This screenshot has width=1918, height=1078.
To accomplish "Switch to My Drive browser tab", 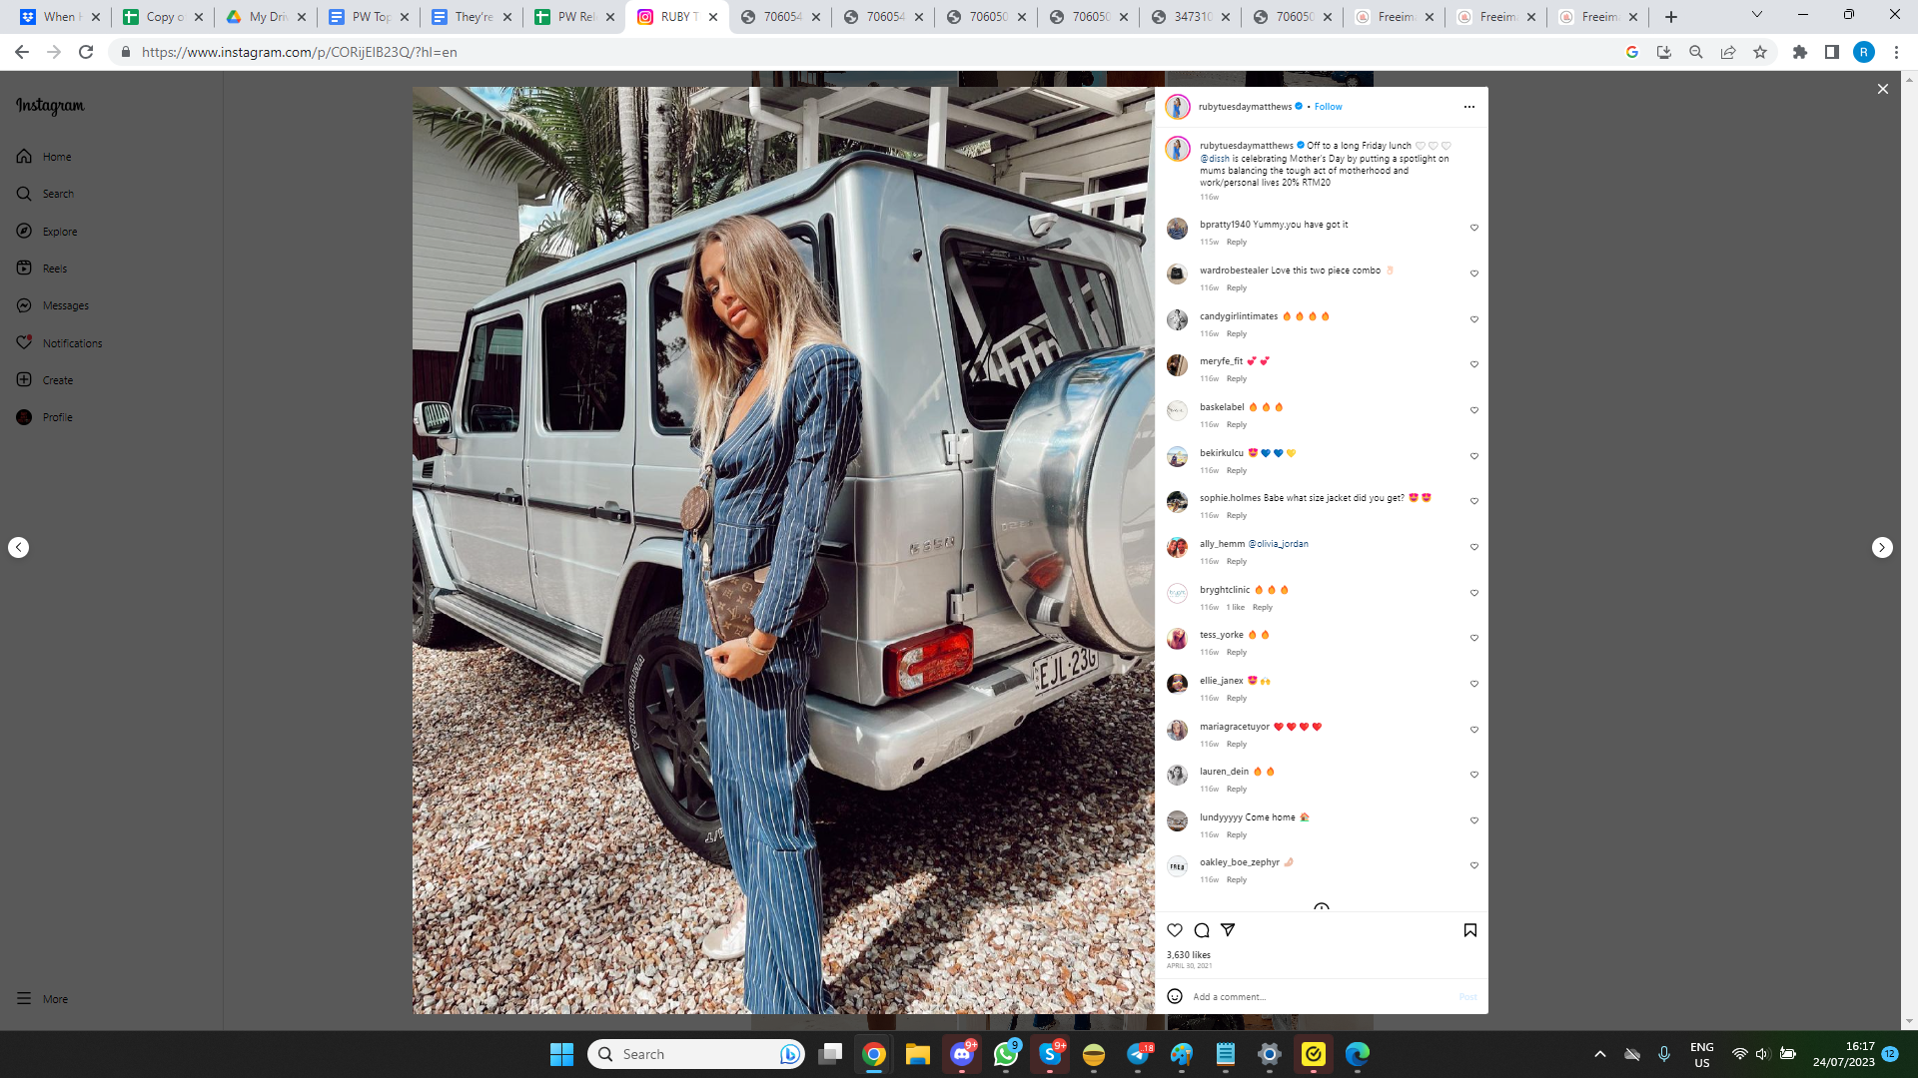I will (266, 17).
